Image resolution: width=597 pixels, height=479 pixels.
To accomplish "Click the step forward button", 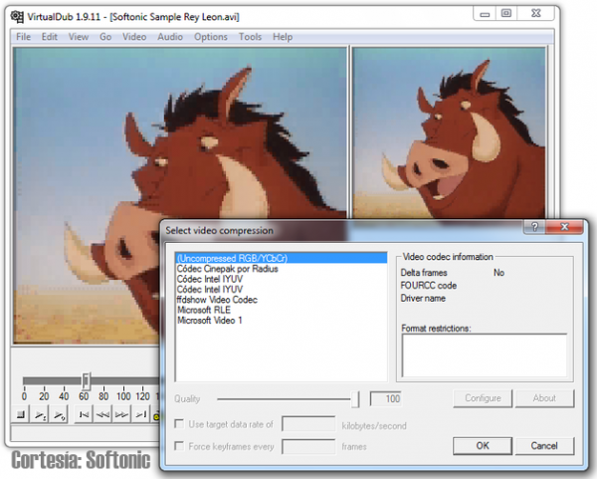I will pos(122,412).
